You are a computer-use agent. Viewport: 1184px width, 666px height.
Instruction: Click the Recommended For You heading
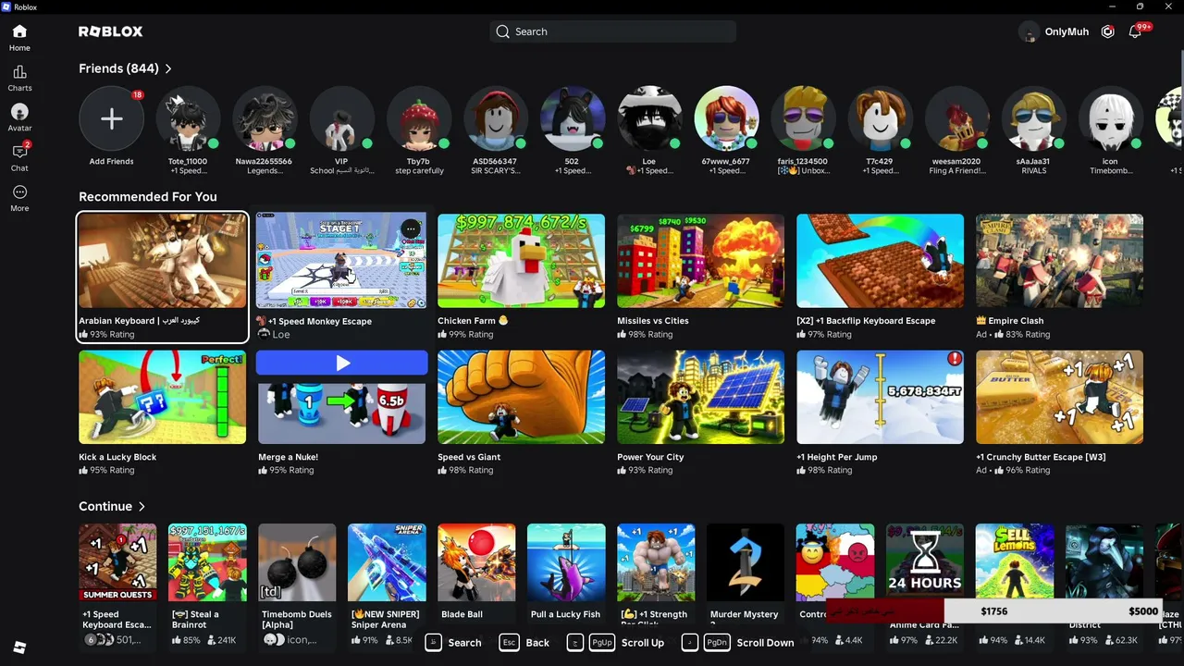pos(148,197)
